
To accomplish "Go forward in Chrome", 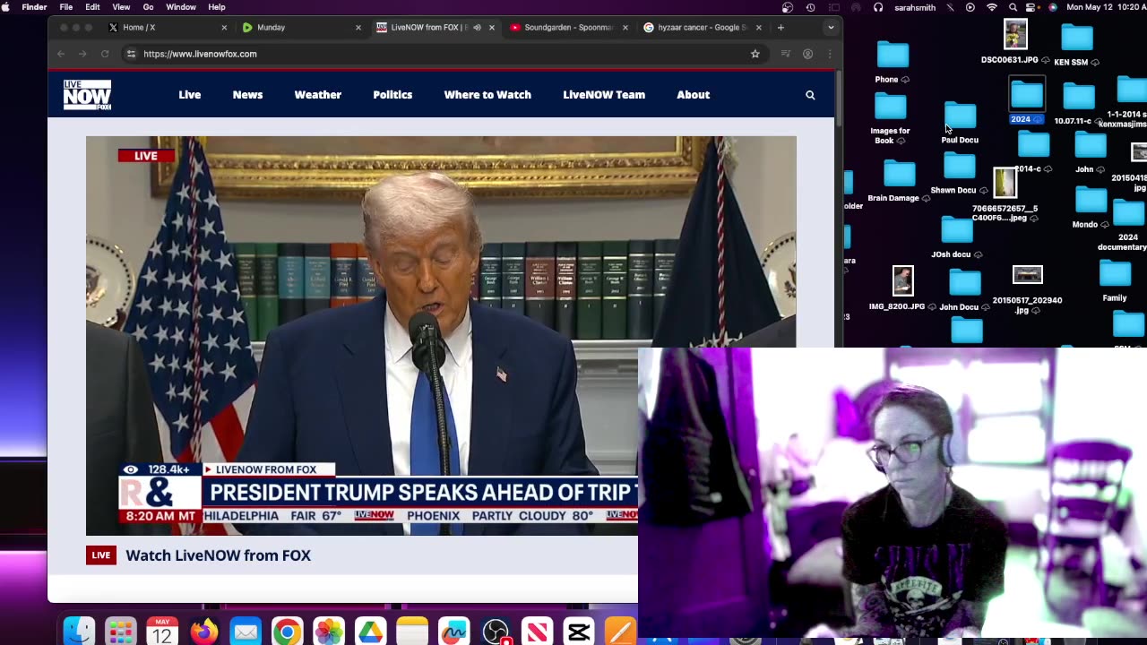I will pos(82,54).
